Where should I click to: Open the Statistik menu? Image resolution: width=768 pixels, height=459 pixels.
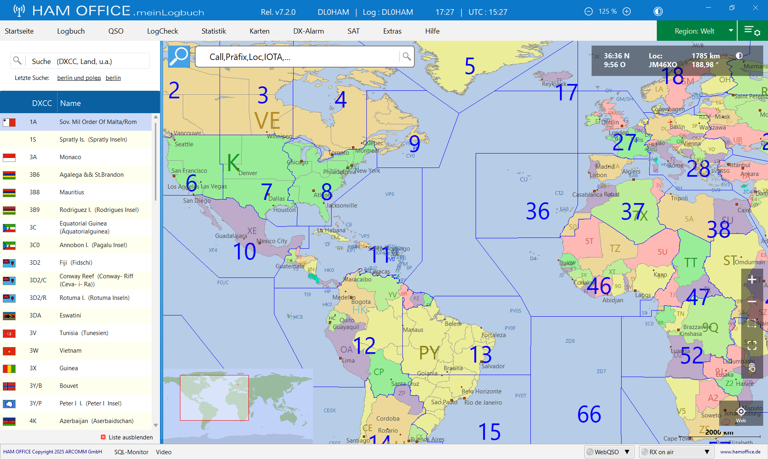tap(214, 31)
